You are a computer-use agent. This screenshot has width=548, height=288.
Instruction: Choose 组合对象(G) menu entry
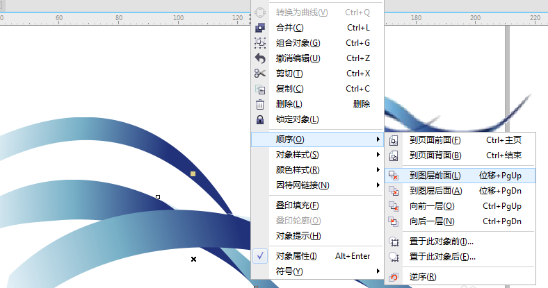(x=317, y=43)
